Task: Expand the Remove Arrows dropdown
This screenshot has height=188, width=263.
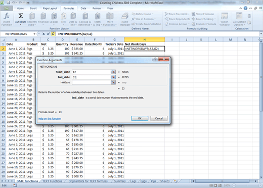Action: pos(189,24)
